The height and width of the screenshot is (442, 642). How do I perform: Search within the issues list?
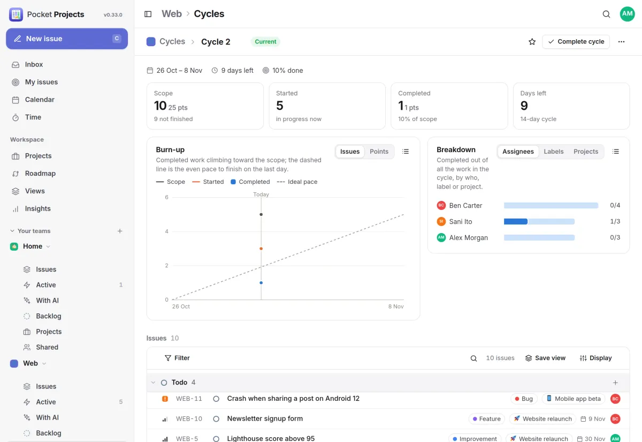pyautogui.click(x=473, y=358)
